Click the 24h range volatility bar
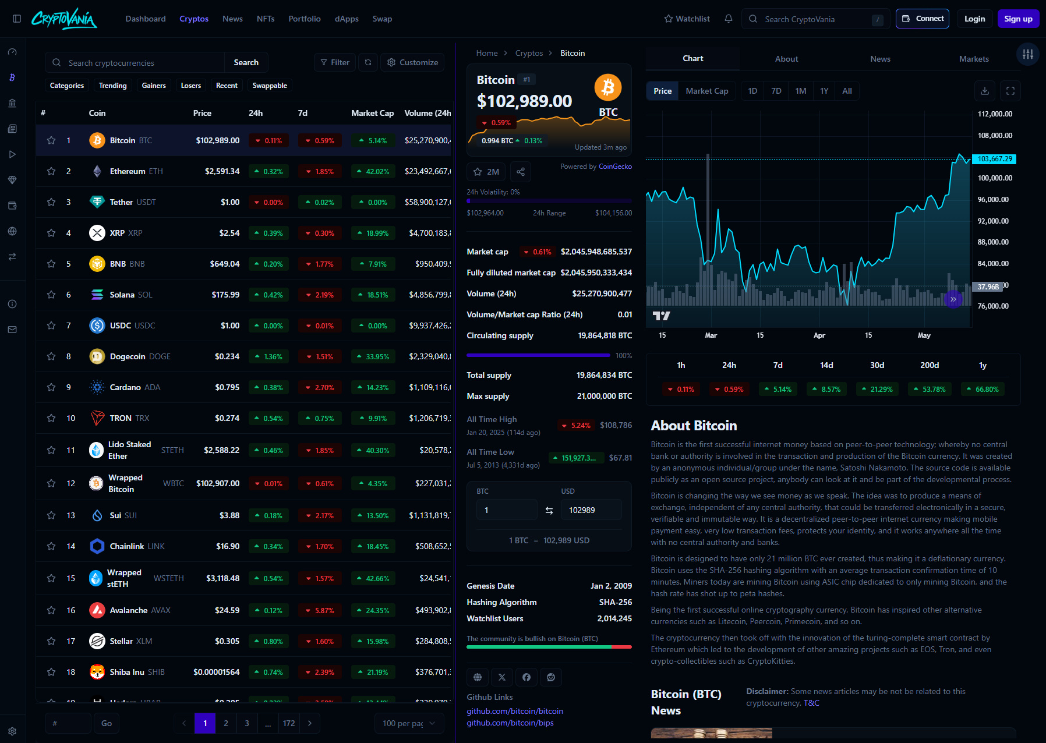Screen dimensions: 1046x743 (x=549, y=201)
